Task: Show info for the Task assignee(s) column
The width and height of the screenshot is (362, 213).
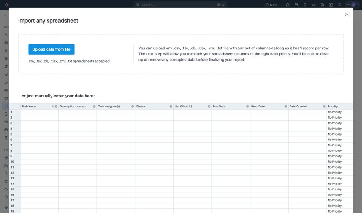Action: point(133,106)
